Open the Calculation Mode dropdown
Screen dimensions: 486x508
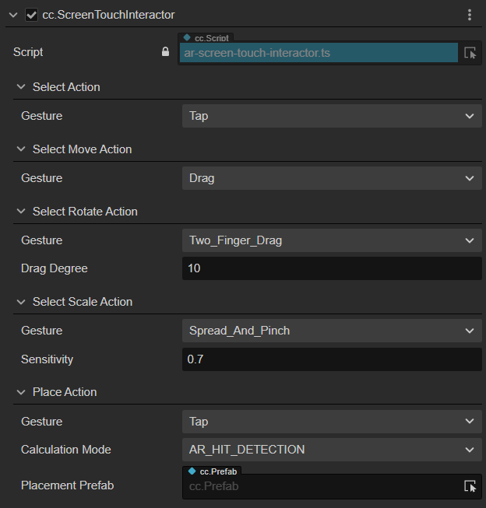331,450
